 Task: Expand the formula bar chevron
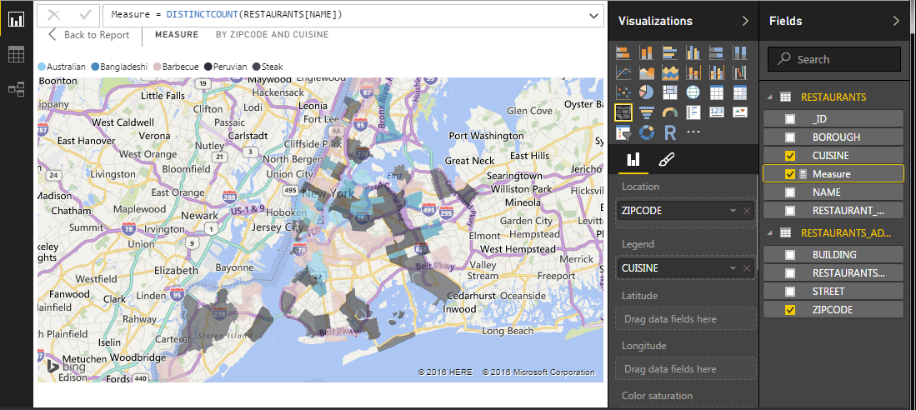pos(593,15)
